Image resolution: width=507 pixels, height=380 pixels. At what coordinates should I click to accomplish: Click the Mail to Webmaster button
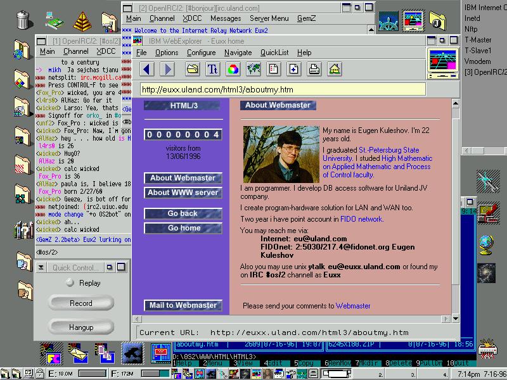[183, 305]
